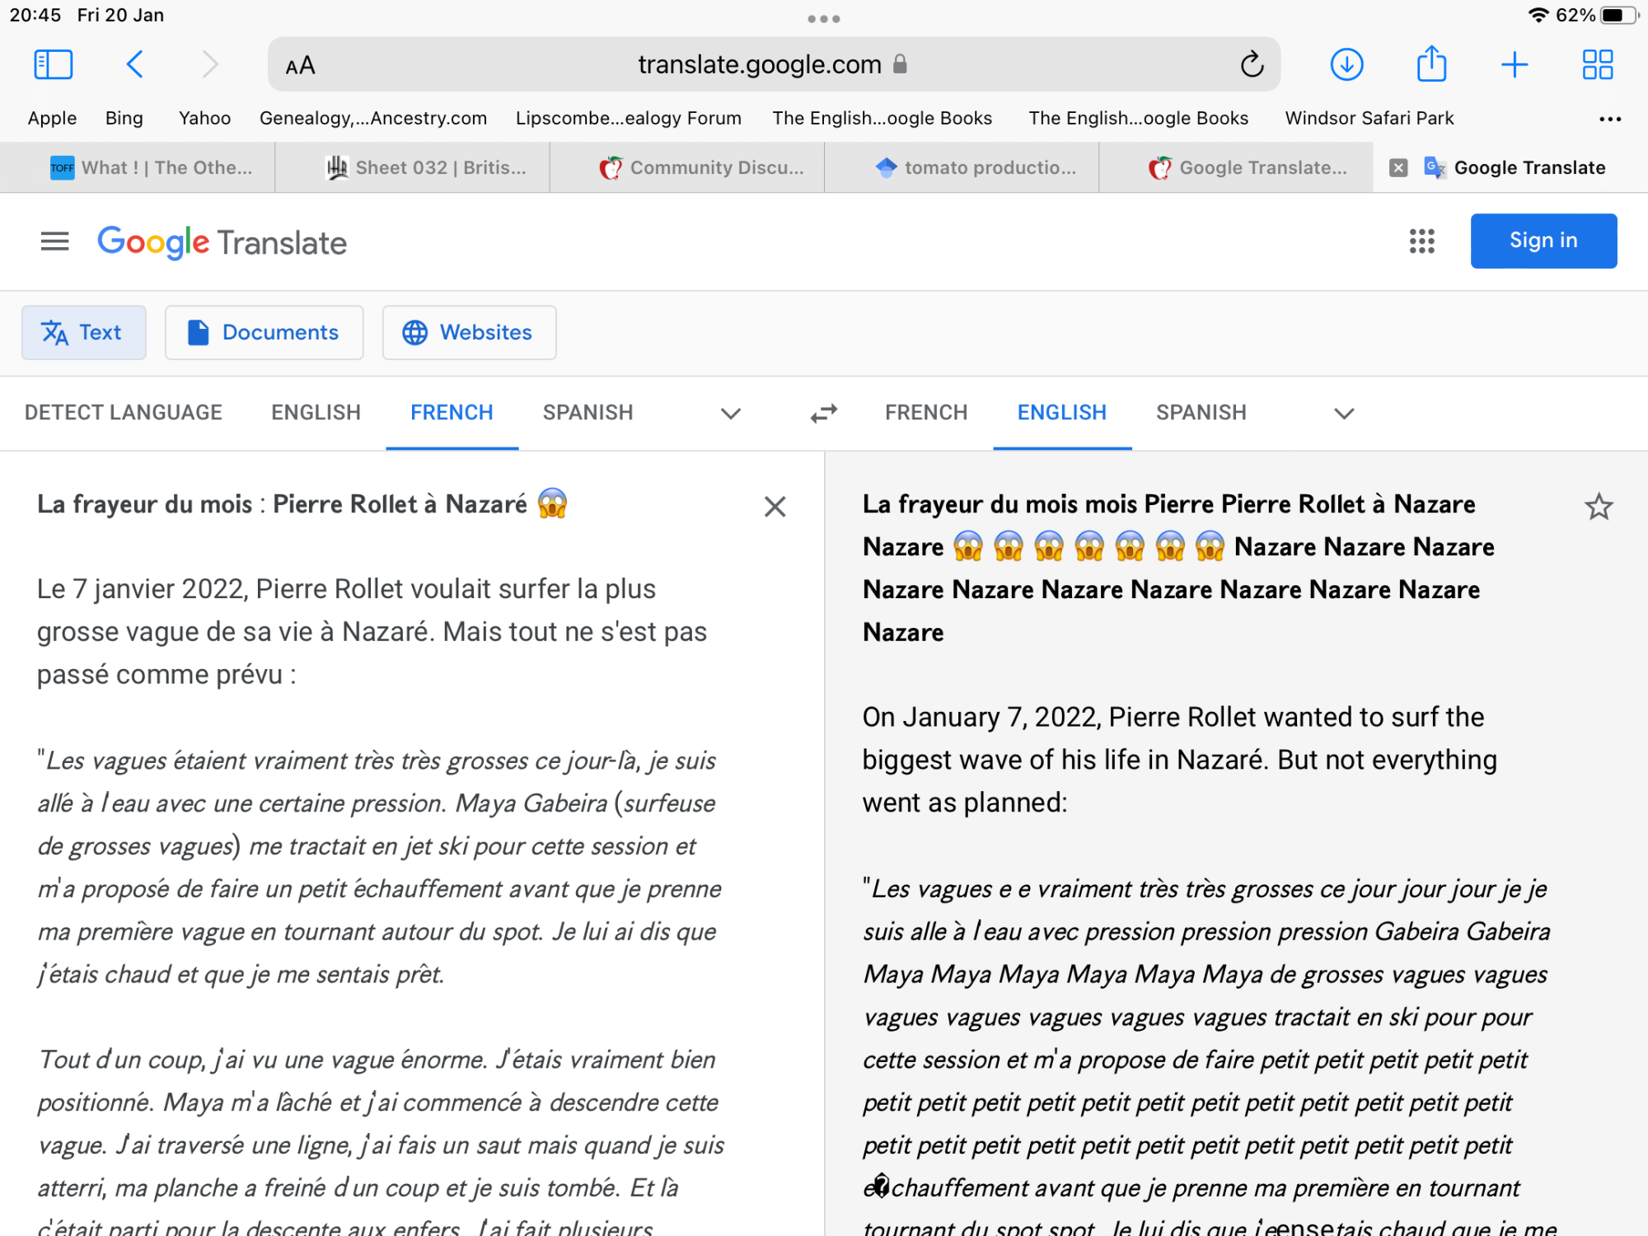The height and width of the screenshot is (1236, 1648).
Task: Expand more target languages dropdown
Action: click(1344, 413)
